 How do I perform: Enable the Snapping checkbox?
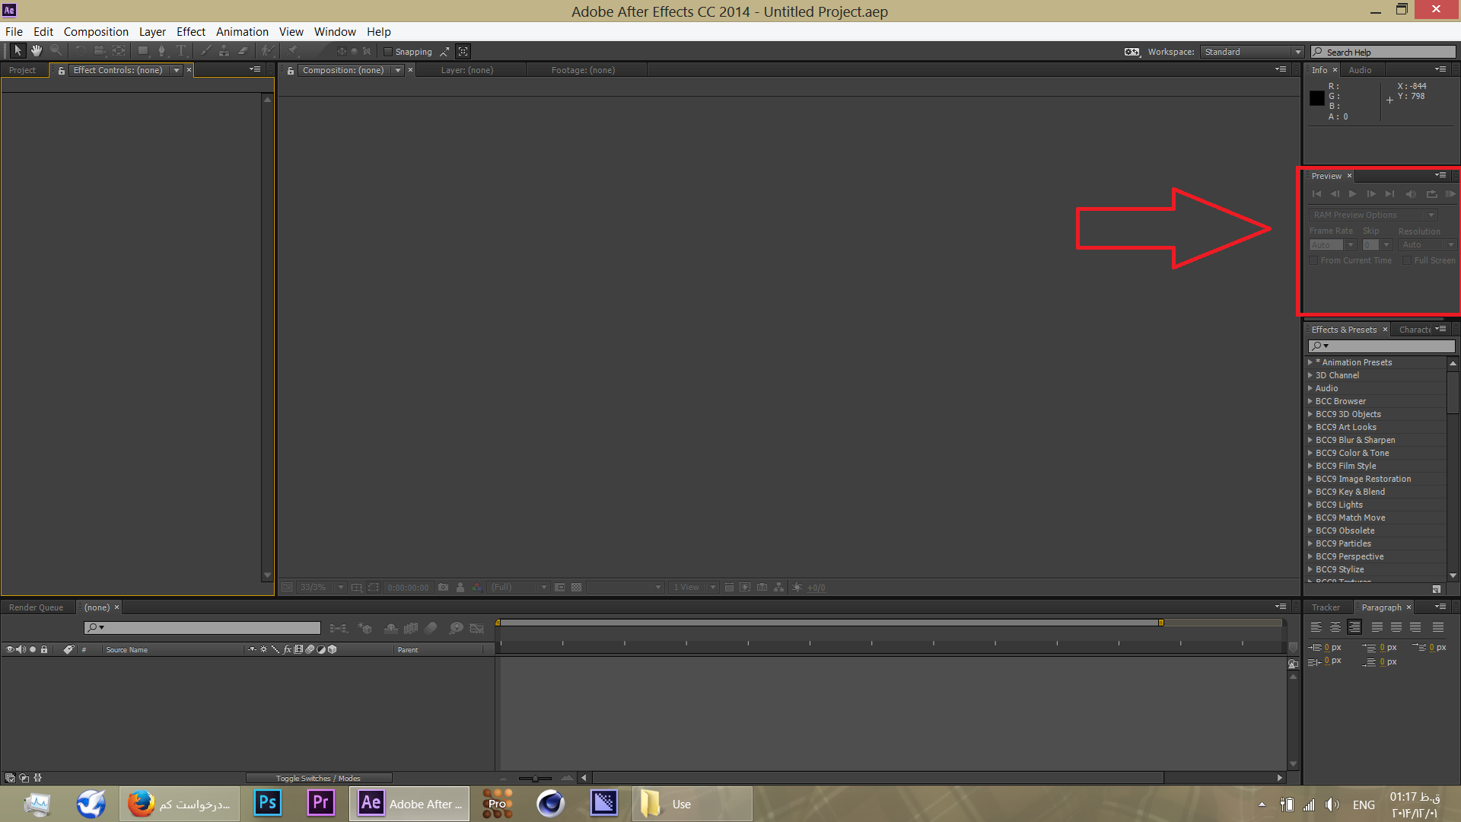[388, 52]
